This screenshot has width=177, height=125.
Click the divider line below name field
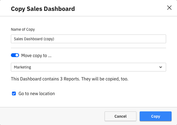tap(88, 48)
